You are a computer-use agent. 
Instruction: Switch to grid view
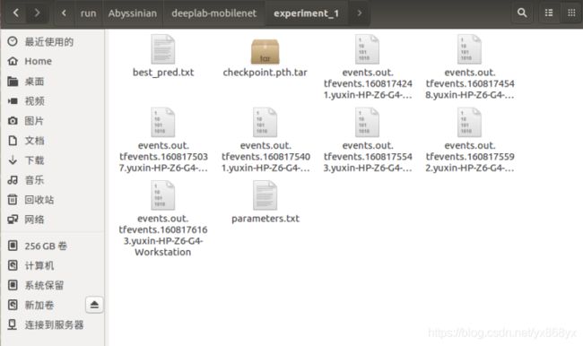(x=571, y=13)
